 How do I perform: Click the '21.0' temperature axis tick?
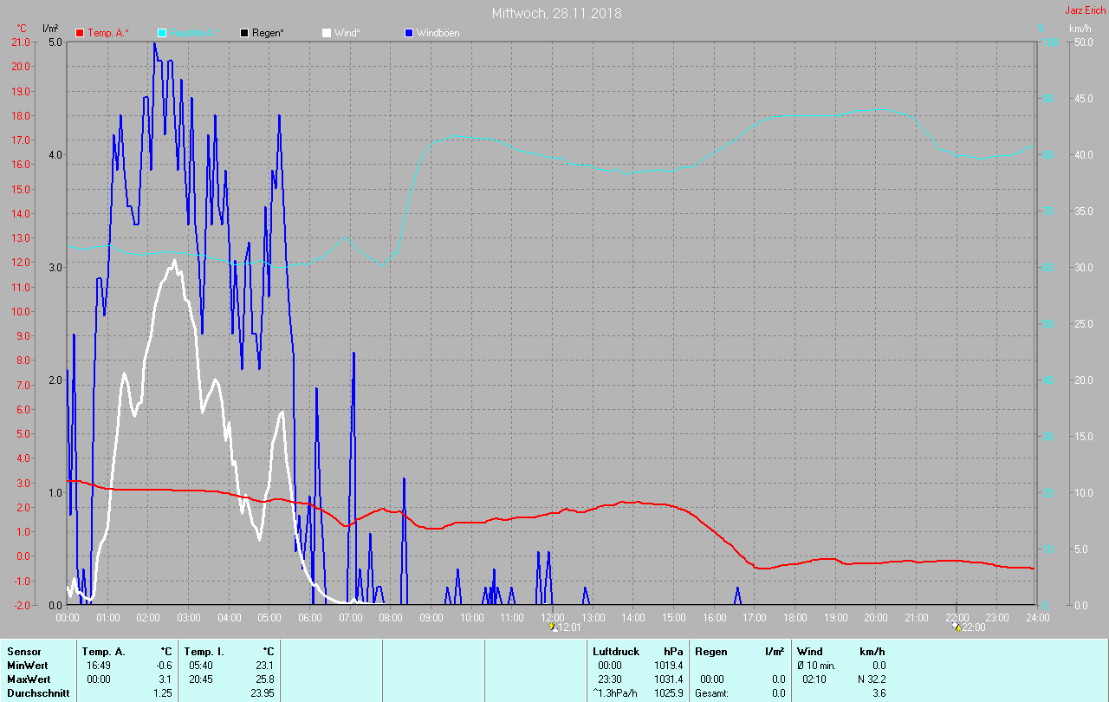(19, 42)
